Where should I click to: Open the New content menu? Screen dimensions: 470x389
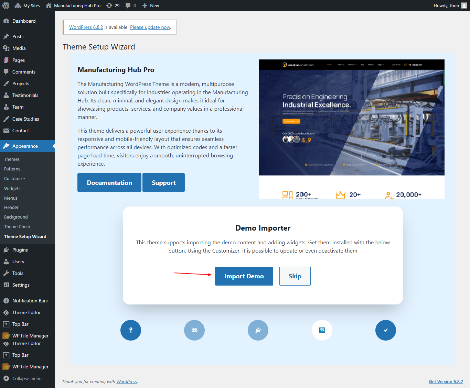click(x=151, y=5)
